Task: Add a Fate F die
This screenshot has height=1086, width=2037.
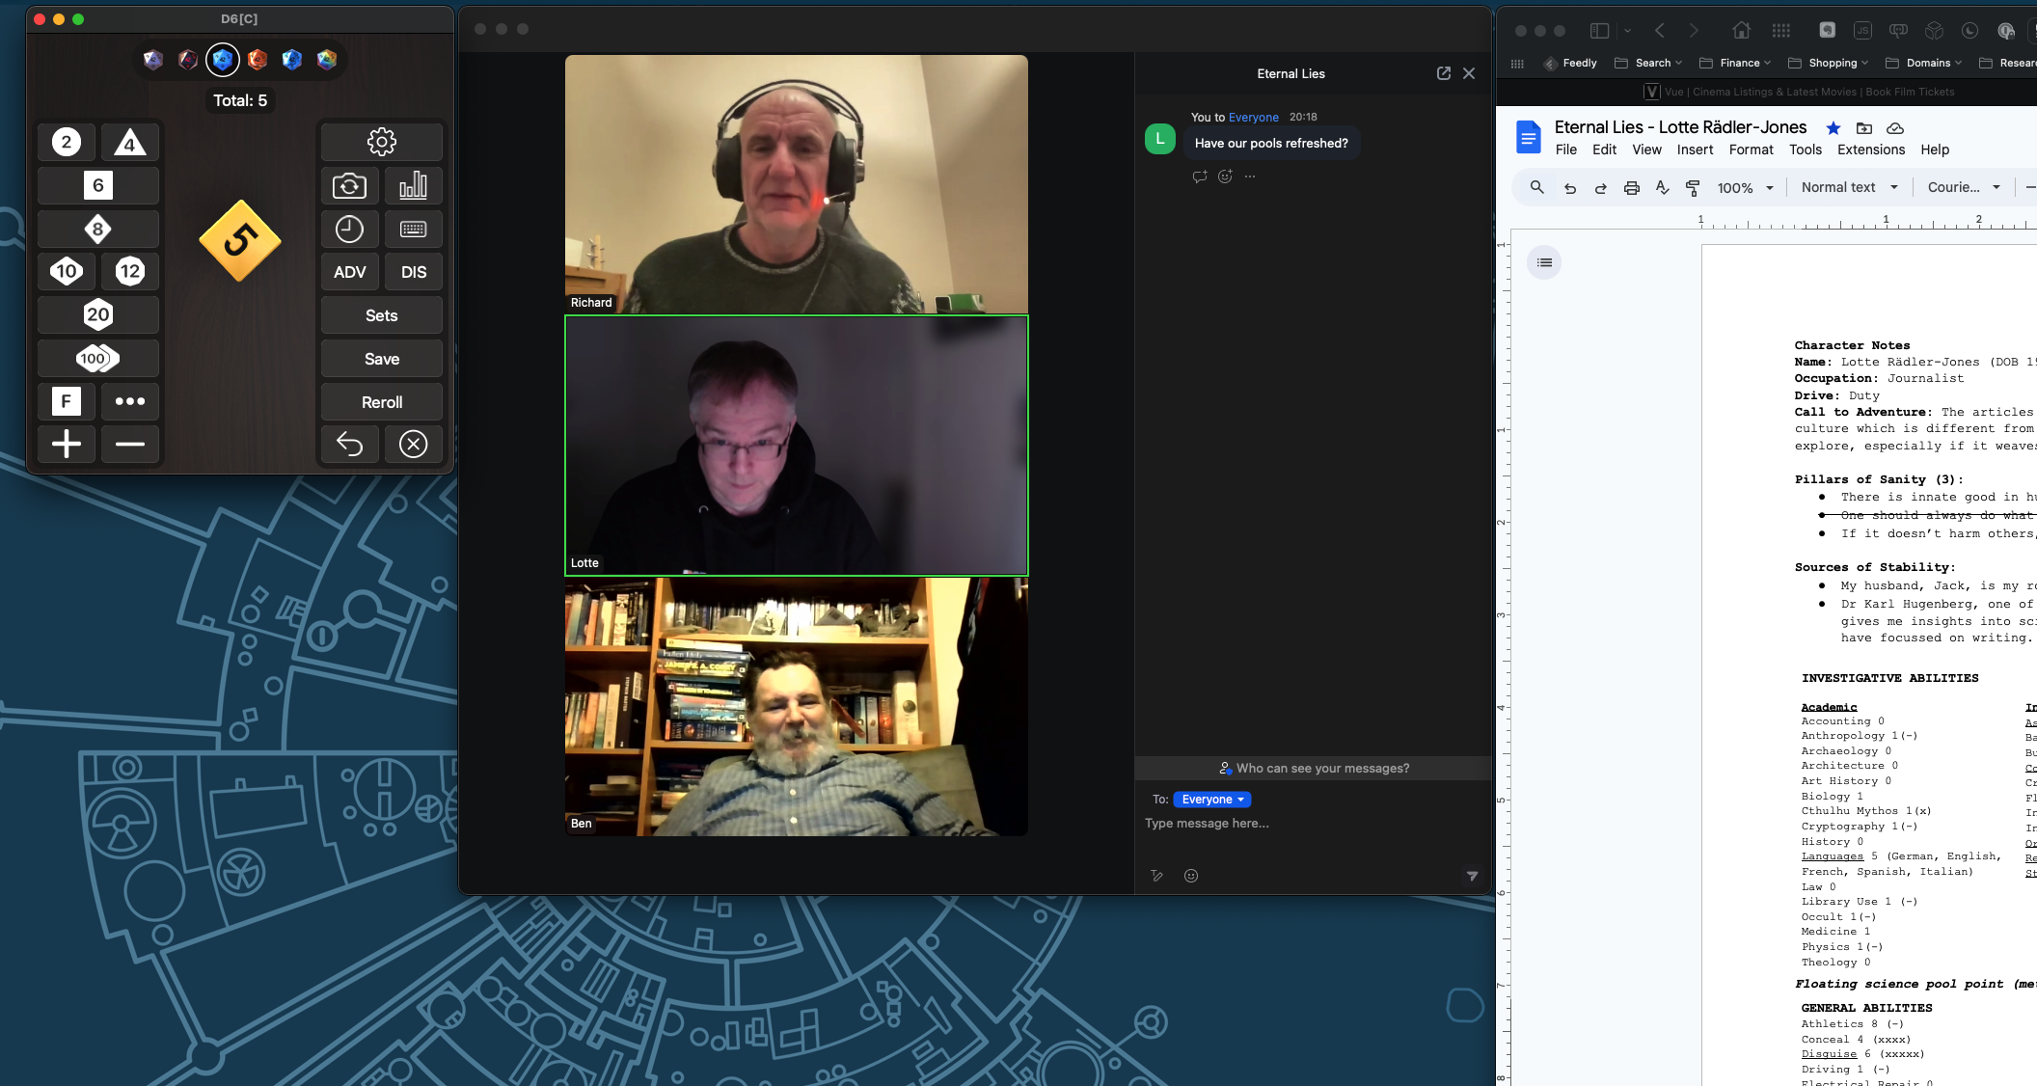Action: click(67, 401)
